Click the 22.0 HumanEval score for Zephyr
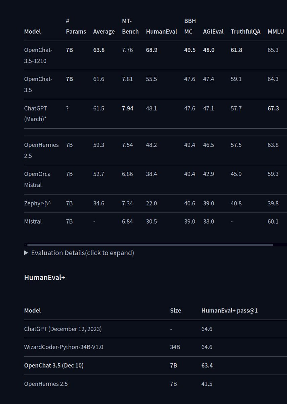The height and width of the screenshot is (404, 287). pyautogui.click(x=152, y=203)
